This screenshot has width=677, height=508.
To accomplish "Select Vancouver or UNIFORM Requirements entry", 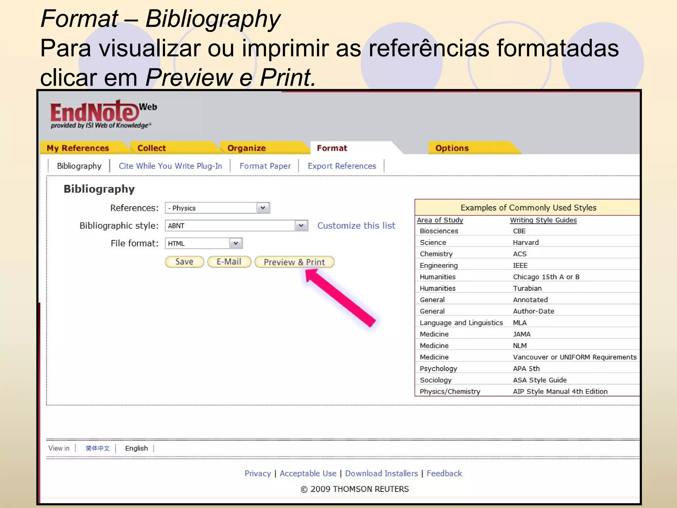I will point(575,357).
